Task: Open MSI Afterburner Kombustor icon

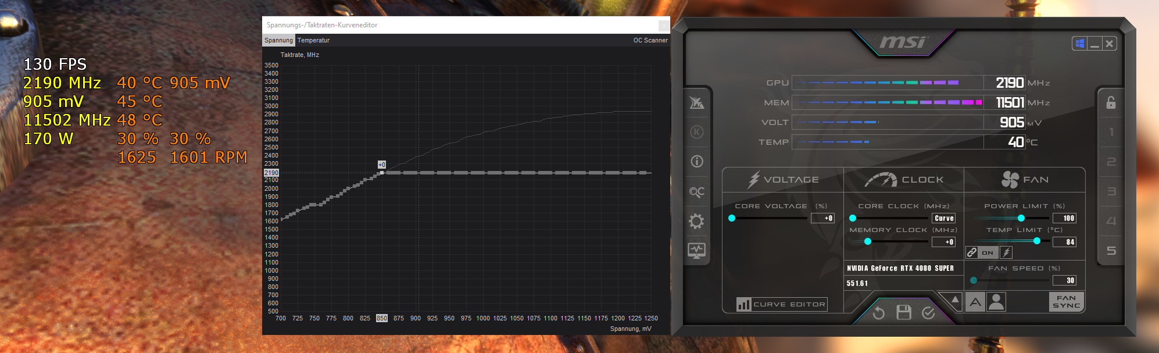Action: (697, 103)
